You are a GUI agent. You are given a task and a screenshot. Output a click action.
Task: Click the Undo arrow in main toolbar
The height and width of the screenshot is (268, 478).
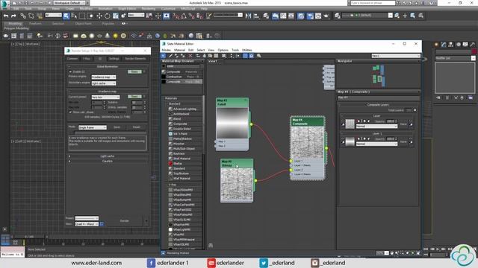[x=6, y=16]
